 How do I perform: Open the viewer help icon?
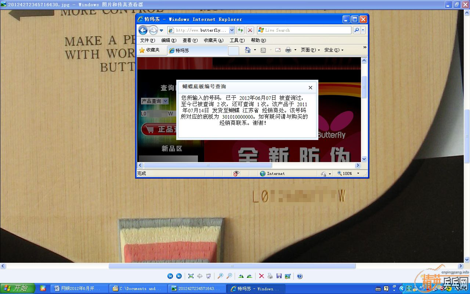[x=300, y=276]
